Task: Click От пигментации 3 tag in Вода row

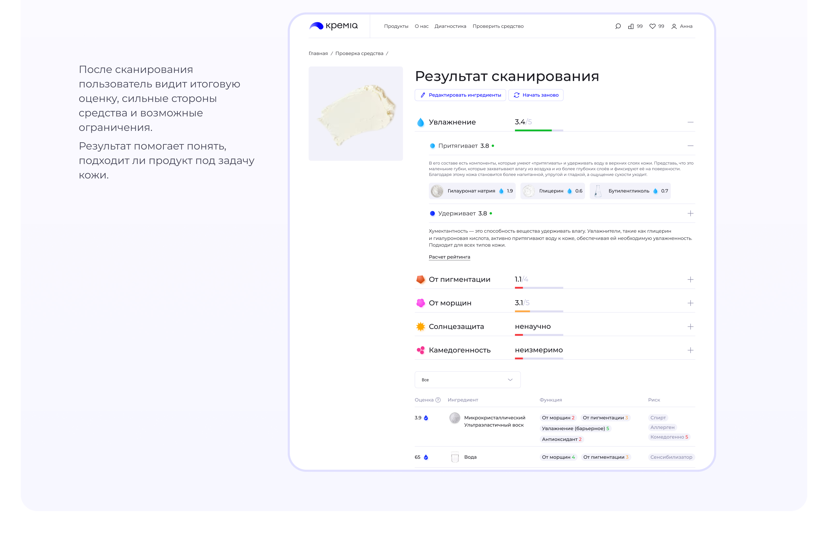Action: pyautogui.click(x=606, y=457)
